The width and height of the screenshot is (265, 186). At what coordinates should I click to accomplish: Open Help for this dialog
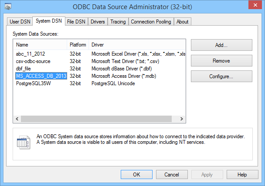242,174
